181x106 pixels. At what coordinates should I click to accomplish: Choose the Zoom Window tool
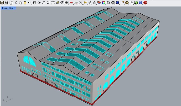tap(48, 3)
